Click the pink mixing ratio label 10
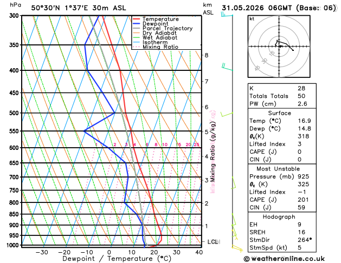Screen dimensions: 341x263 point(165,144)
